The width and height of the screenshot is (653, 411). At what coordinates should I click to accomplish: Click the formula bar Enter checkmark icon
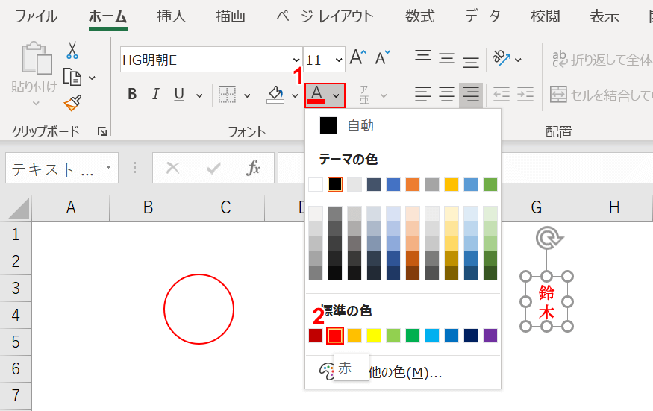(213, 169)
